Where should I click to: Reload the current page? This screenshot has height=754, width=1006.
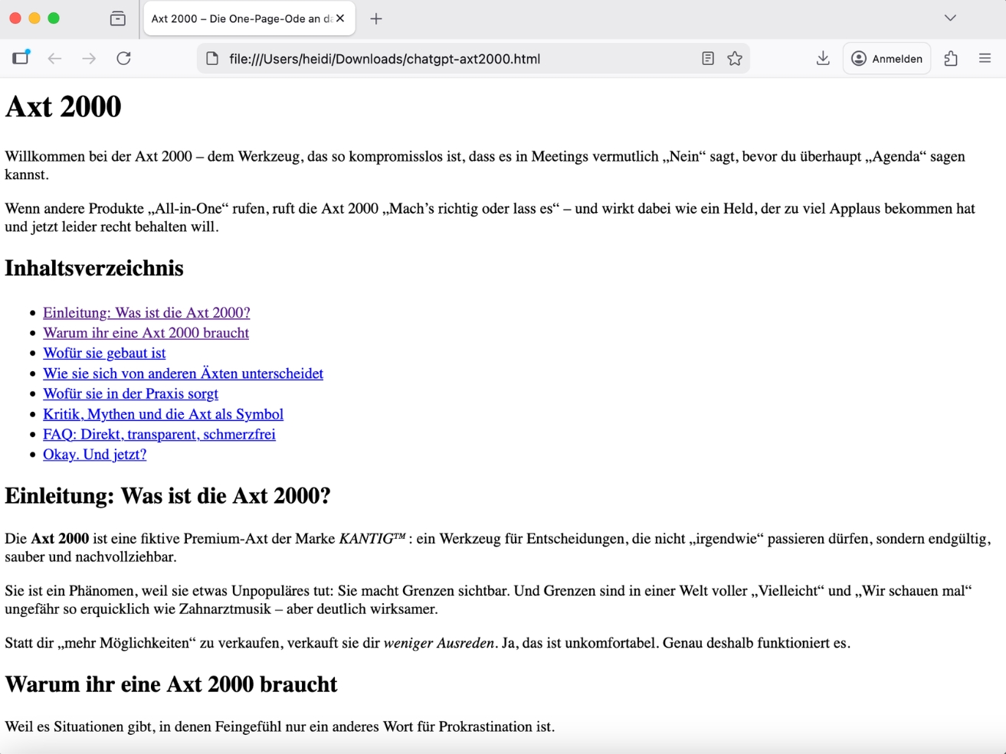pos(123,58)
